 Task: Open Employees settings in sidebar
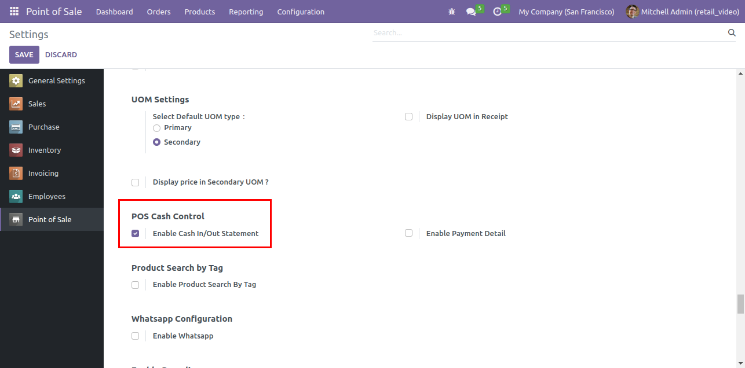[x=52, y=197]
